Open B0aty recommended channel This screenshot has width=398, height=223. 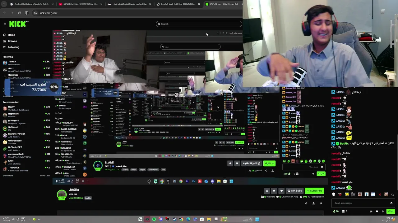tap(26, 108)
